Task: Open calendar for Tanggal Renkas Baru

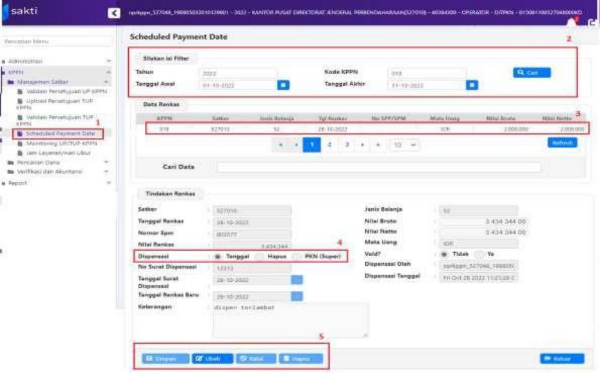Action: (296, 297)
